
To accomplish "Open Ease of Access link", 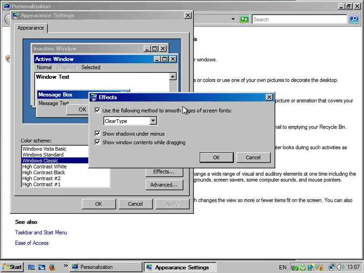I will [32, 243].
